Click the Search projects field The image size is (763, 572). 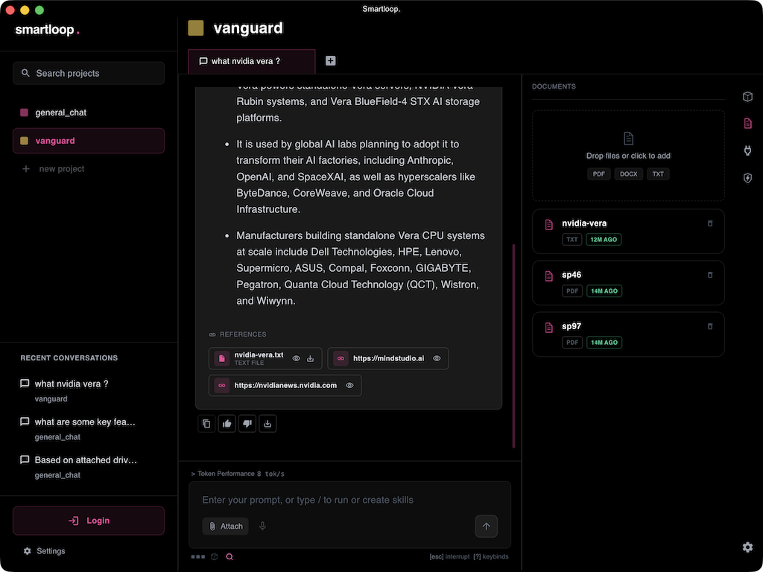(89, 73)
